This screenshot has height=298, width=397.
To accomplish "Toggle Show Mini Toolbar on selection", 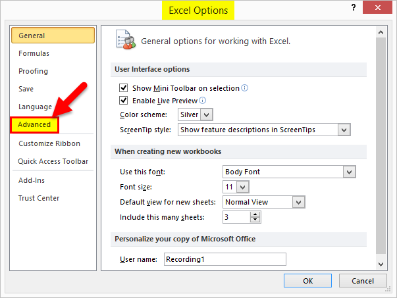I will tap(123, 87).
